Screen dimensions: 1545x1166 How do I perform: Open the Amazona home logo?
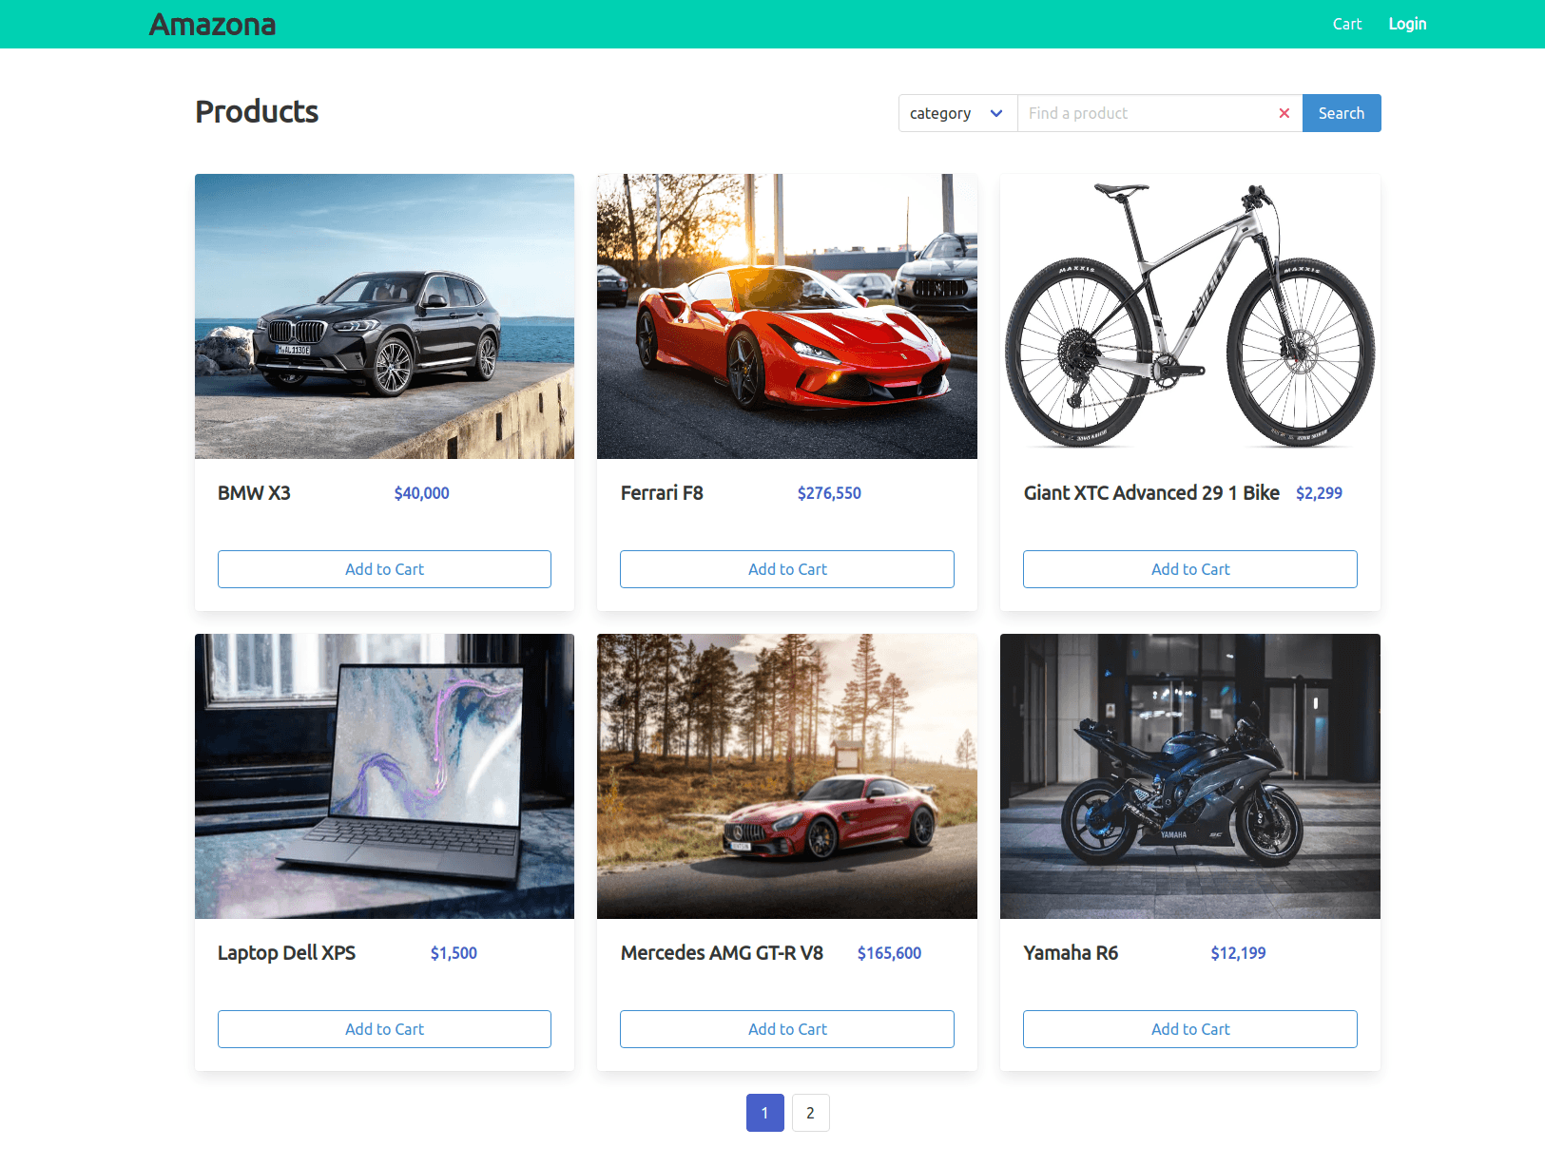click(212, 25)
